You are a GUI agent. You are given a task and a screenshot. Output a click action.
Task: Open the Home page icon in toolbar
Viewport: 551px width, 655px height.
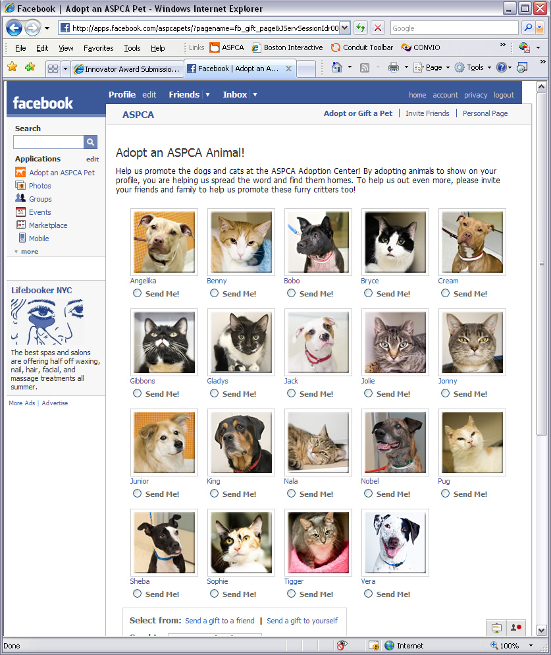(x=337, y=67)
